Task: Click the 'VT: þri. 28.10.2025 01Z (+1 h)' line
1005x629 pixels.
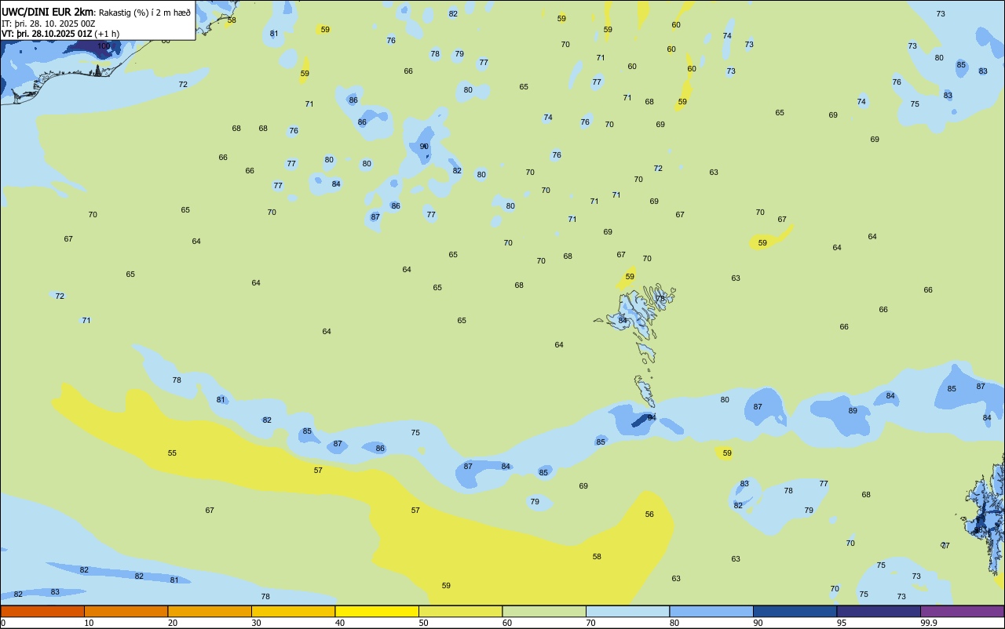Action: click(60, 34)
